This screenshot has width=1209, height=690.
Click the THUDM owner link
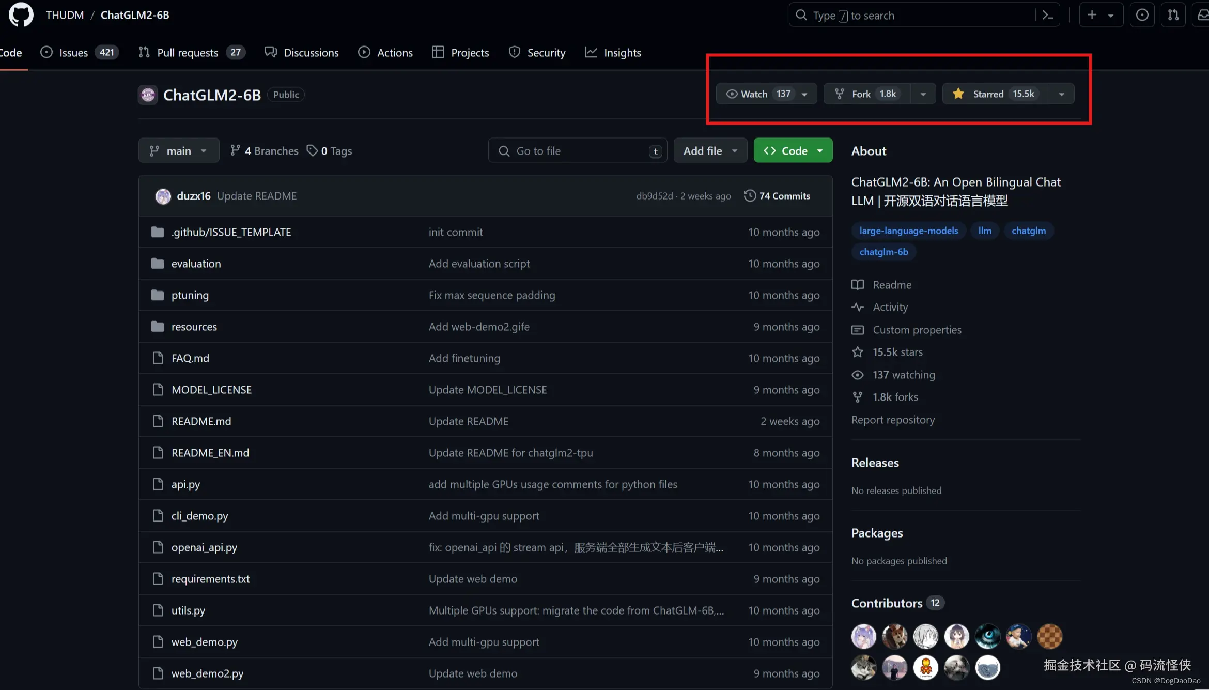tap(65, 14)
